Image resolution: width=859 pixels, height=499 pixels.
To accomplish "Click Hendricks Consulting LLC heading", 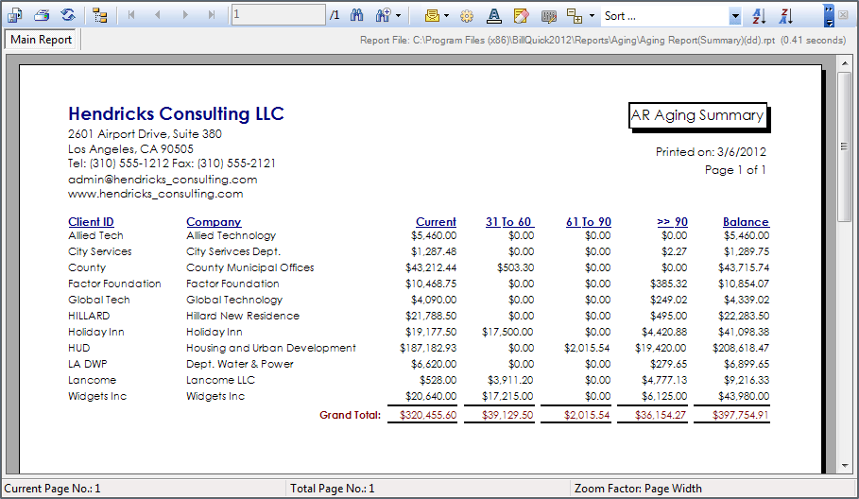I will tap(176, 113).
